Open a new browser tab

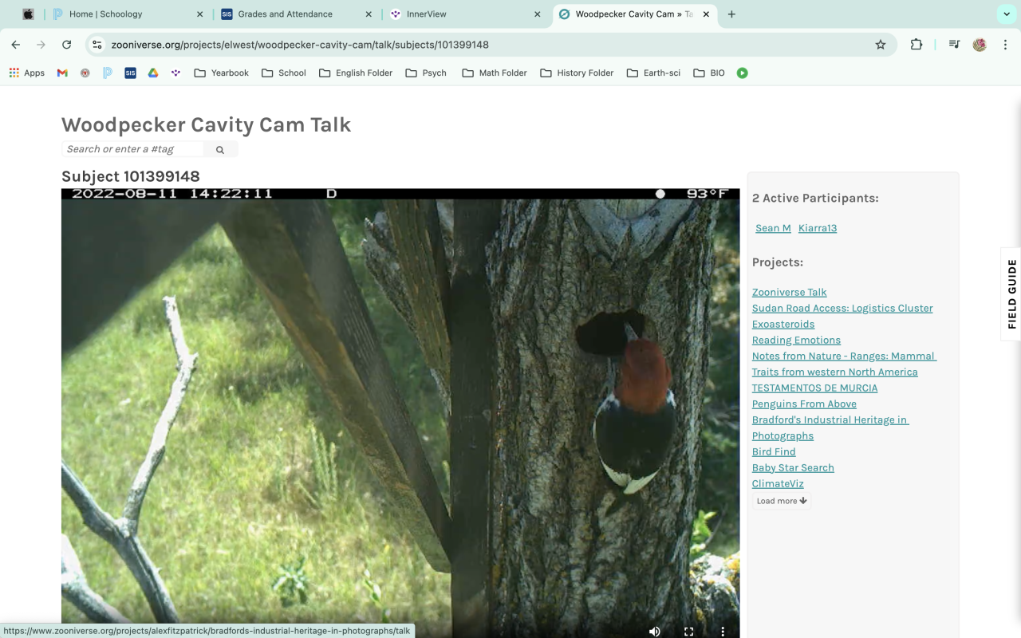pyautogui.click(x=731, y=14)
